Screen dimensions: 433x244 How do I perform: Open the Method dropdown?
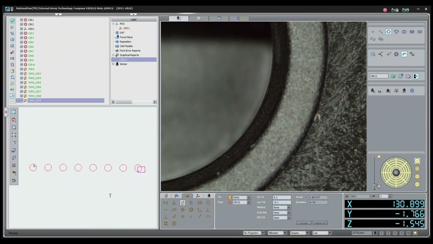(289, 207)
